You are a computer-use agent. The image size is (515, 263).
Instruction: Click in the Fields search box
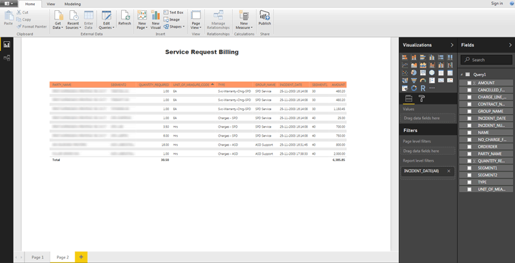[x=486, y=60]
